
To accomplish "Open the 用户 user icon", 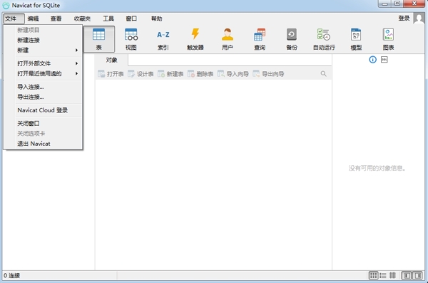I will coord(228,39).
